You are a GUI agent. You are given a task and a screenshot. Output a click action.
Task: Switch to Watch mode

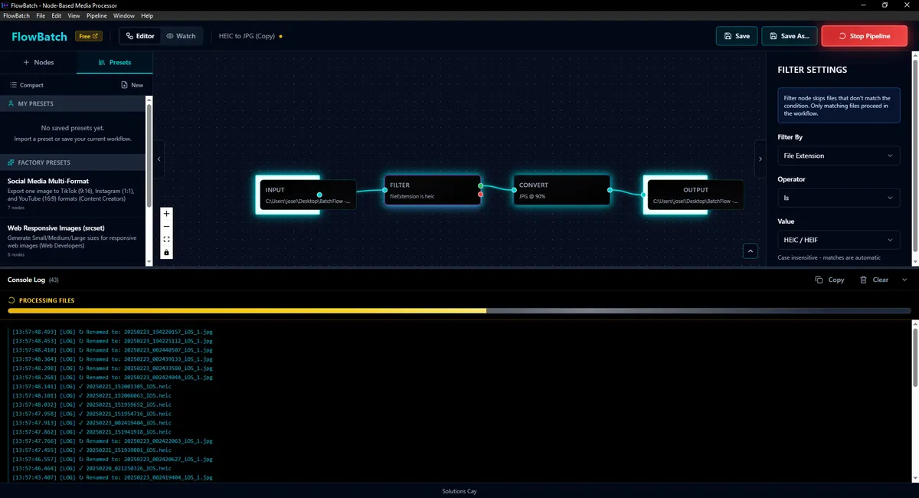(x=181, y=36)
